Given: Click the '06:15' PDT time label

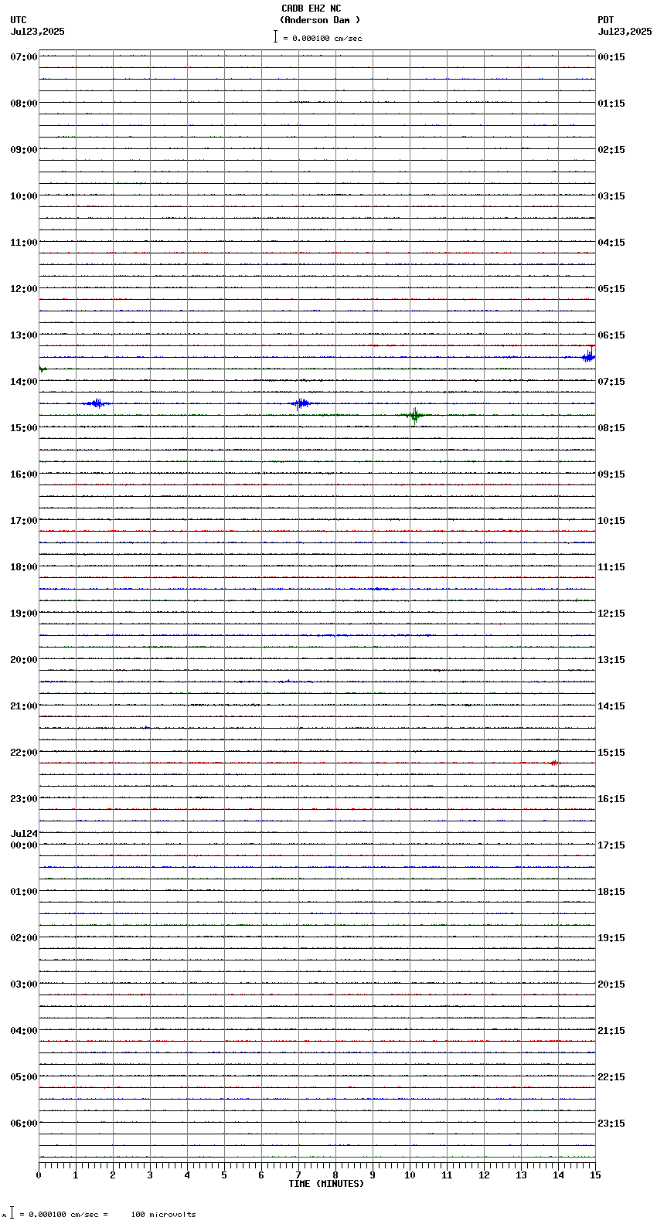Looking at the screenshot, I should tap(611, 335).
